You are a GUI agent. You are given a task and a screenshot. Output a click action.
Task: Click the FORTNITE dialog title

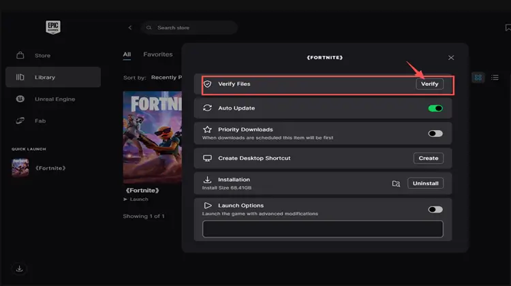(324, 57)
